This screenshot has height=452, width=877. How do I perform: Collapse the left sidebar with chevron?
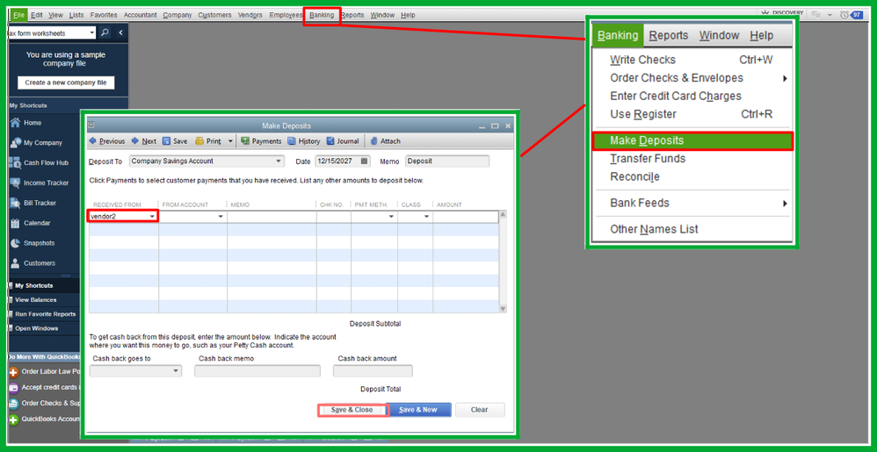point(120,33)
